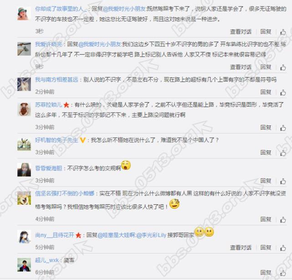Open 查看对话 for the 5分钟前 comment
This screenshot has height=280, width=292.
(x=241, y=248)
